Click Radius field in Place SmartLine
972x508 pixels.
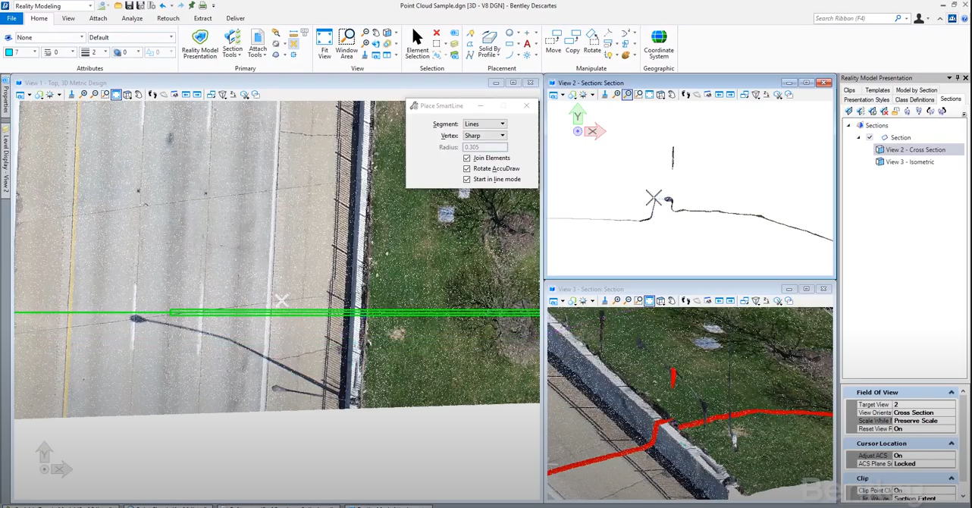click(x=484, y=147)
